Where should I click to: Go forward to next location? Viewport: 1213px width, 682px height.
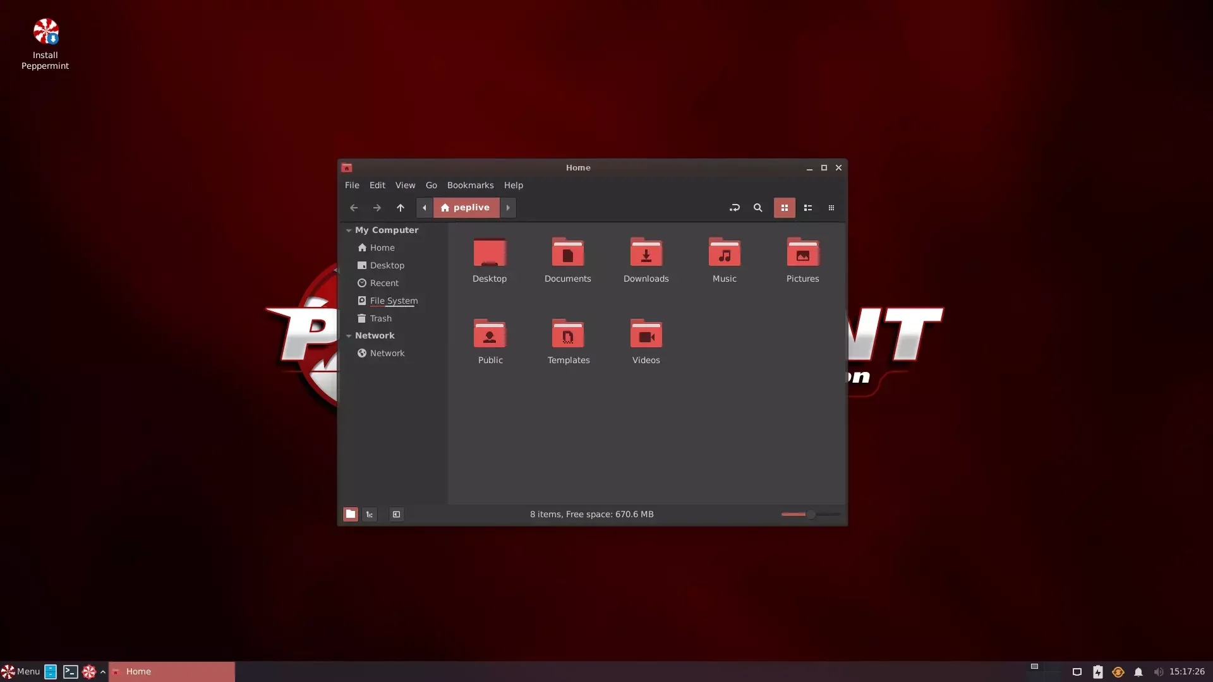coord(377,208)
